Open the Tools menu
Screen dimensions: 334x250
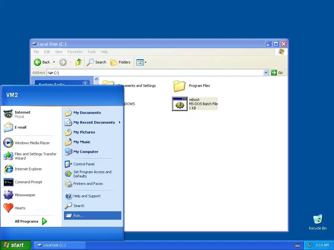[x=92, y=52]
